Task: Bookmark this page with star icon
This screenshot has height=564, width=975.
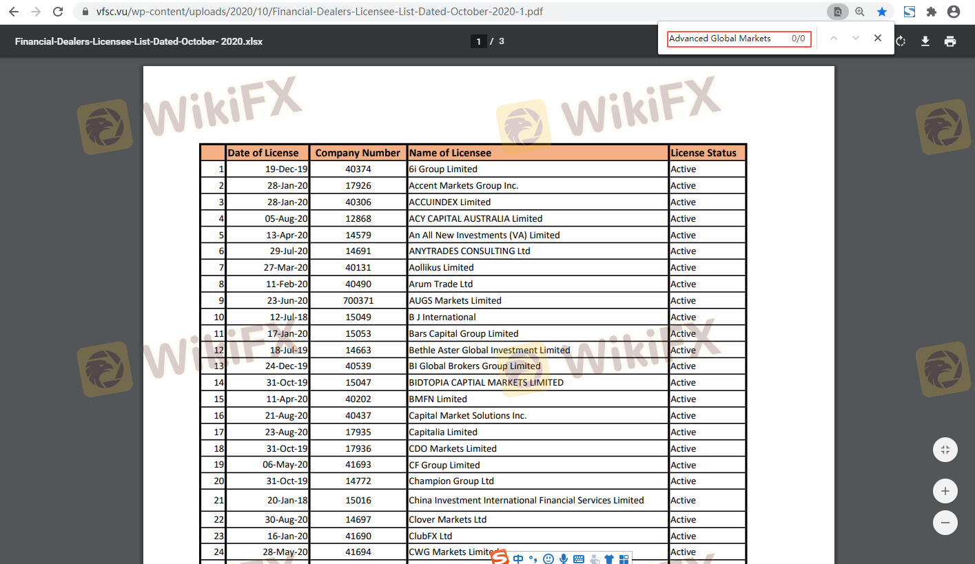Action: tap(882, 12)
